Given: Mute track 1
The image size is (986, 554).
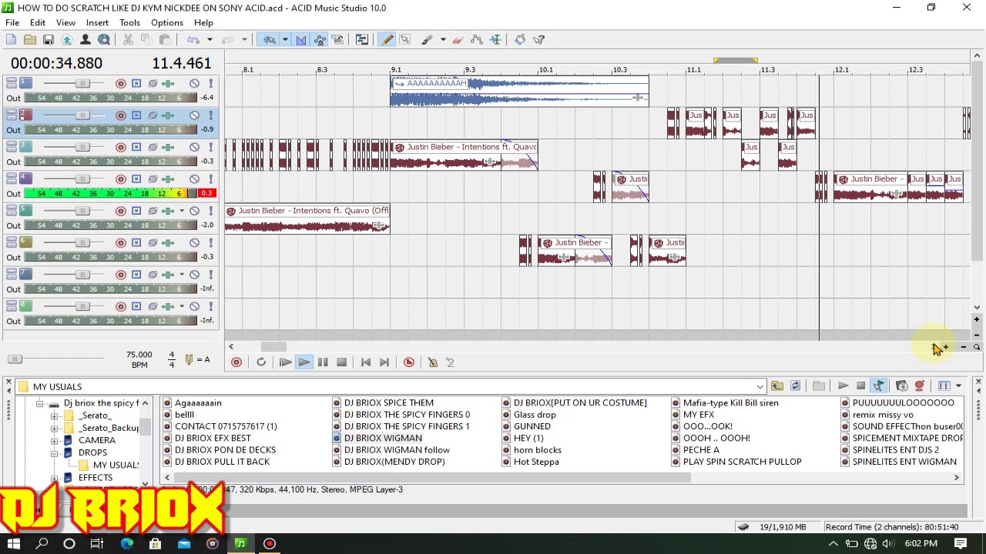Looking at the screenshot, I should click(194, 83).
